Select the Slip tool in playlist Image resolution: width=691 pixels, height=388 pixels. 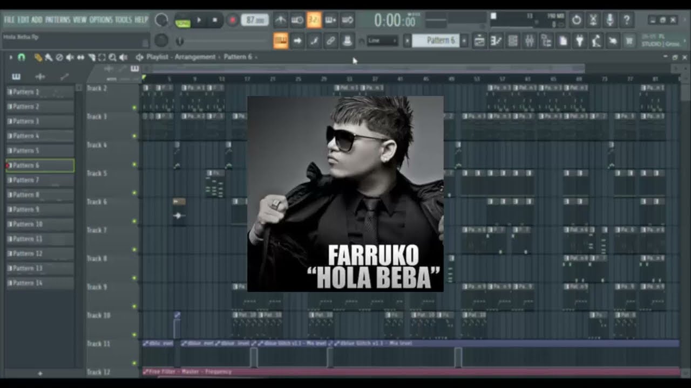pos(81,57)
